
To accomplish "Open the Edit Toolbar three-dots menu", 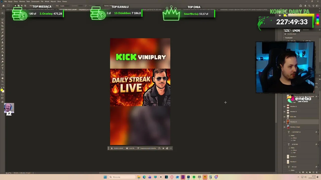I will click(x=3, y=84).
